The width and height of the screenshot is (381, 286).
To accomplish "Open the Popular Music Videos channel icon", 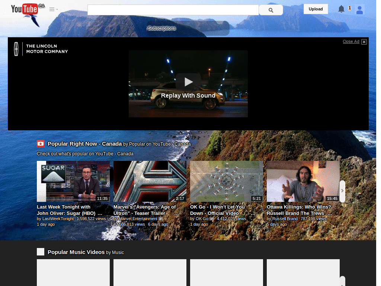I will [41, 252].
